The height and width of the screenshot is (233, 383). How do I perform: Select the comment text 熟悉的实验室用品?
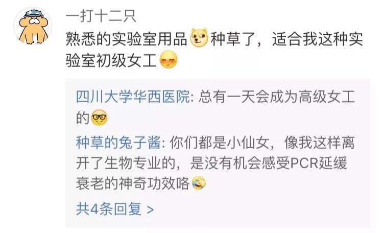(127, 39)
